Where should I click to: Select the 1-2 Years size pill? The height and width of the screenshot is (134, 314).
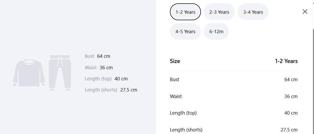coord(185,12)
